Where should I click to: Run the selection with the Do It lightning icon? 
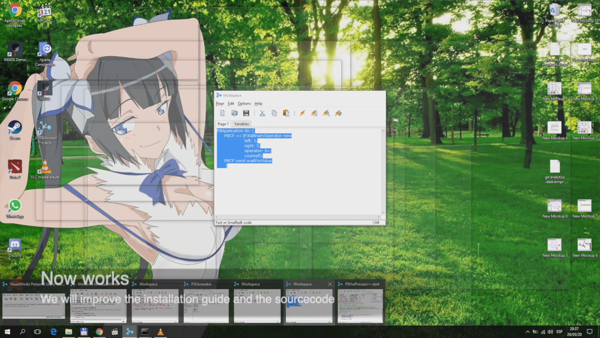tap(302, 113)
